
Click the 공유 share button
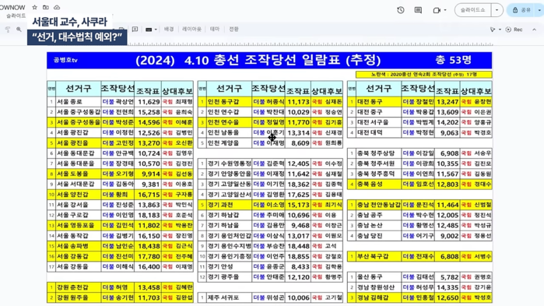tap(521, 10)
